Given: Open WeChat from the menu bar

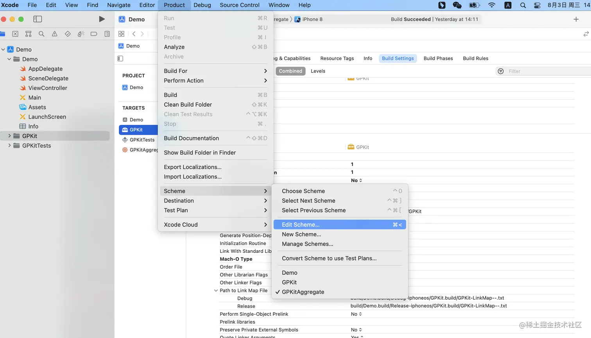Looking at the screenshot, I should pos(457,5).
